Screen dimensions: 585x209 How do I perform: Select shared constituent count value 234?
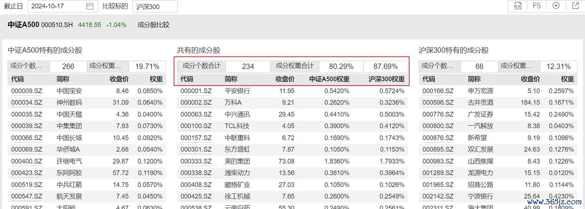tap(248, 66)
